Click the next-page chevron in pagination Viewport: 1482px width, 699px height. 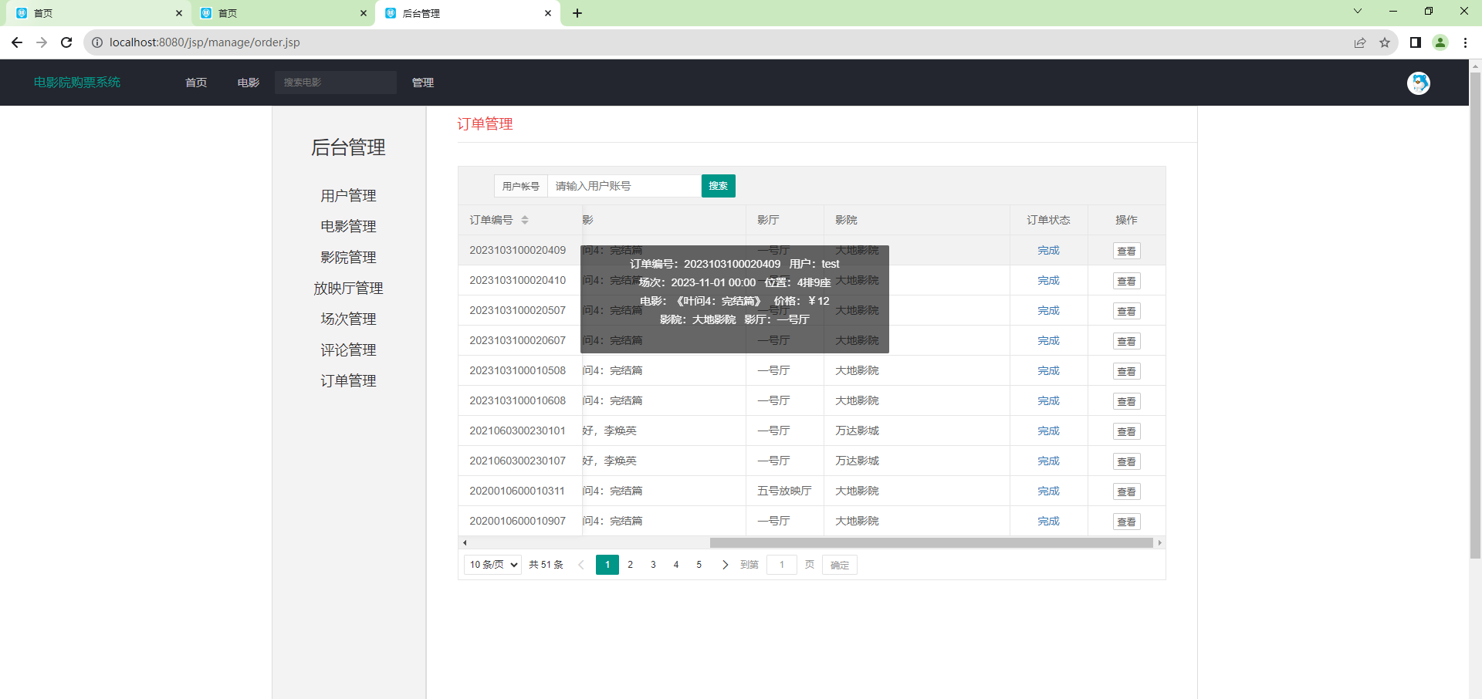(725, 565)
